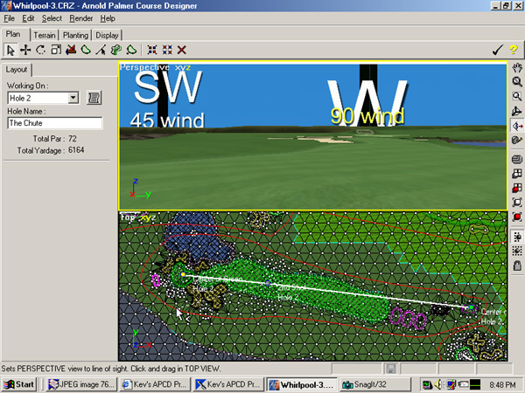Click the overlapping green shapes tool
525x393 pixels.
point(115,50)
